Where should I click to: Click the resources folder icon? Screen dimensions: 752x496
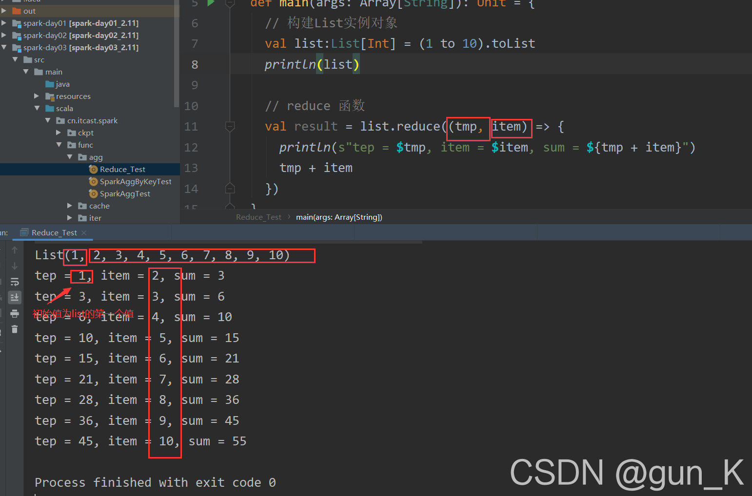click(x=50, y=96)
